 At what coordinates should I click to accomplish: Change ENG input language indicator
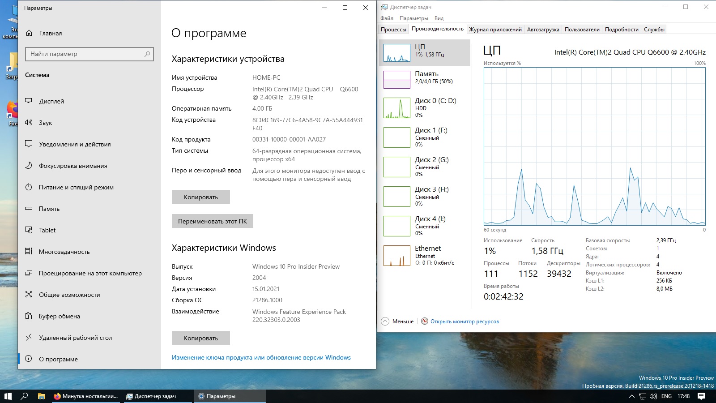click(666, 396)
